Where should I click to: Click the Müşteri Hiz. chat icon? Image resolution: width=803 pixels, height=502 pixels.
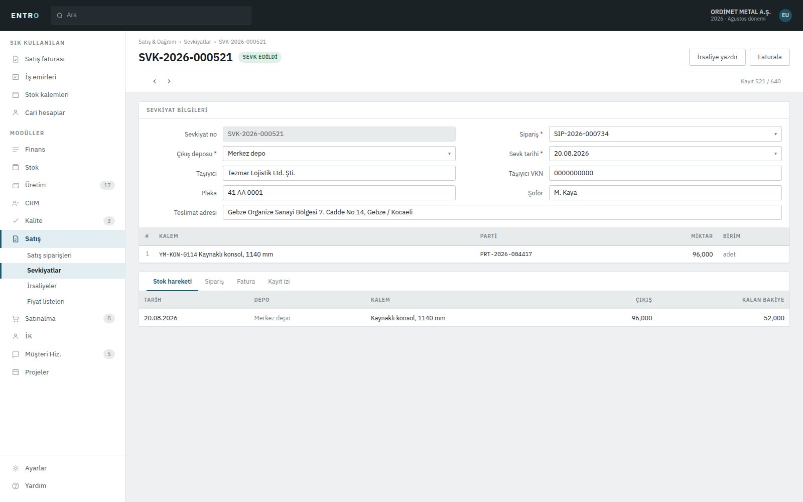click(16, 354)
